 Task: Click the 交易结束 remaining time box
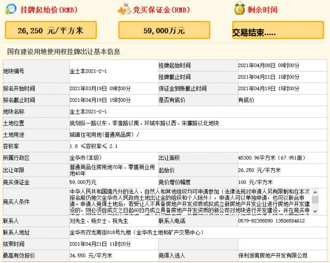(278, 30)
